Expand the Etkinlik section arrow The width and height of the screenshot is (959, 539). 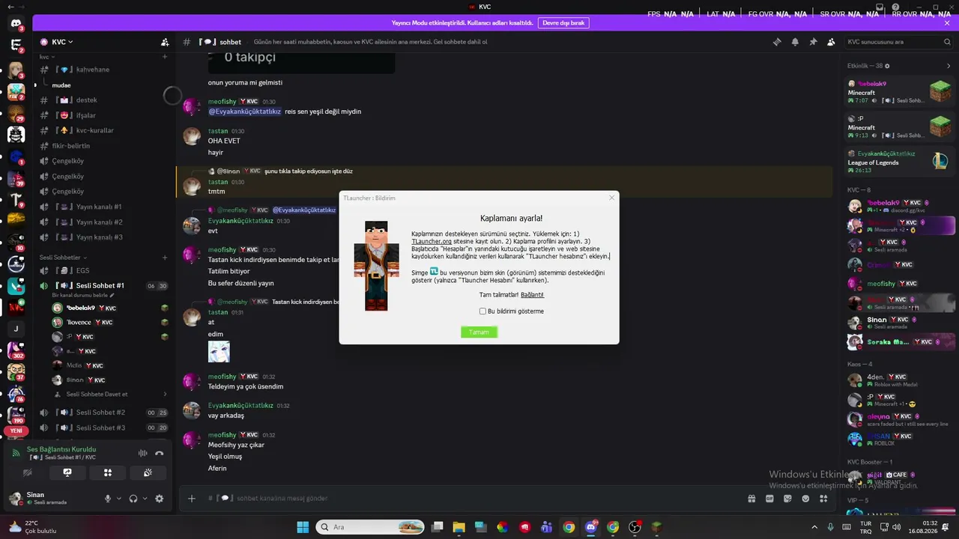click(948, 66)
